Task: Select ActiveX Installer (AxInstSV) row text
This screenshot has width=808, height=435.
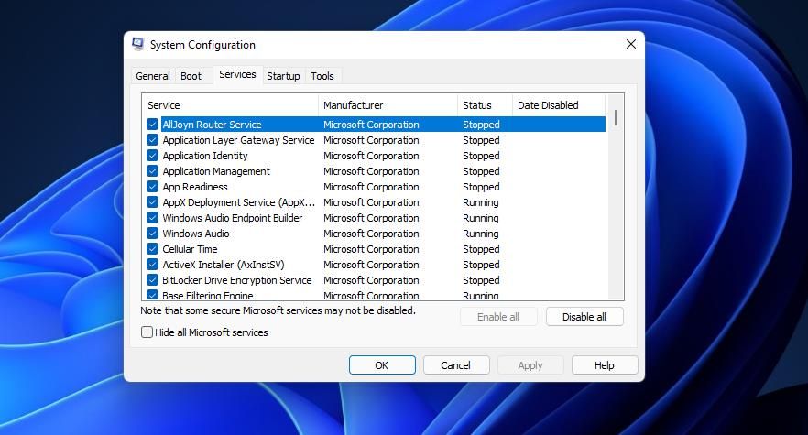Action: [x=224, y=265]
